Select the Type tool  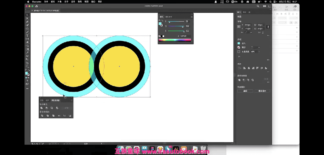pyautogui.click(x=27, y=36)
